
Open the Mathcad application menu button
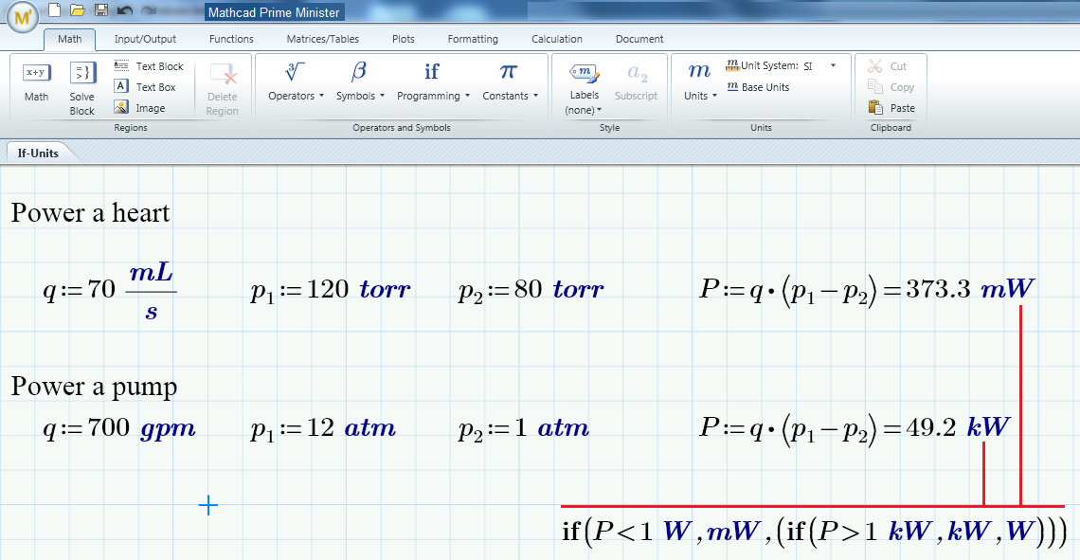tap(22, 17)
